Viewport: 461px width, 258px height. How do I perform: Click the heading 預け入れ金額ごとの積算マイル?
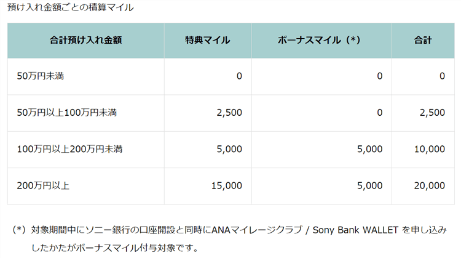pyautogui.click(x=71, y=8)
